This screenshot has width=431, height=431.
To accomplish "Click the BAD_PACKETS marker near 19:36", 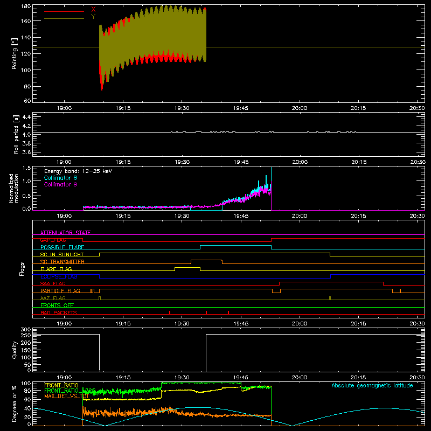I will point(206,312).
